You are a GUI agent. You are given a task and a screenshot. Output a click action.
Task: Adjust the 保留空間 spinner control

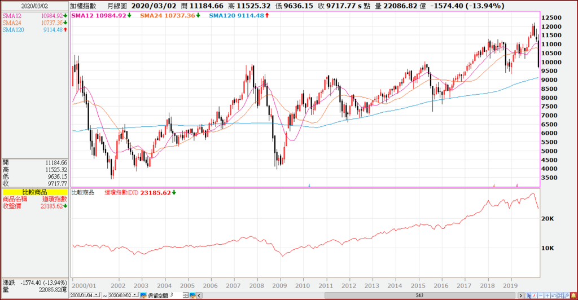(x=186, y=295)
